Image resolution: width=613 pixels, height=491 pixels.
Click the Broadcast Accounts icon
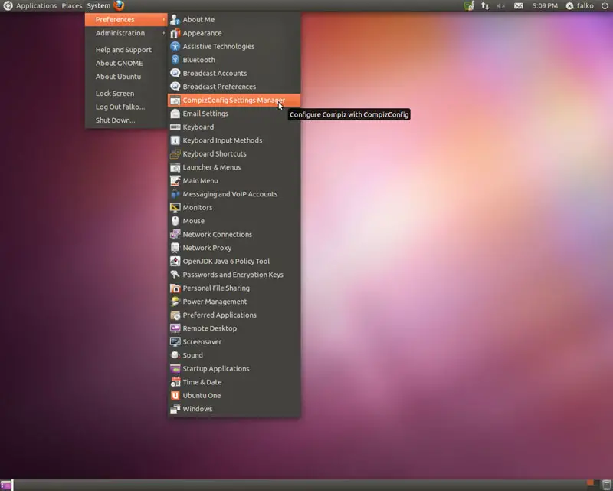pyautogui.click(x=175, y=73)
